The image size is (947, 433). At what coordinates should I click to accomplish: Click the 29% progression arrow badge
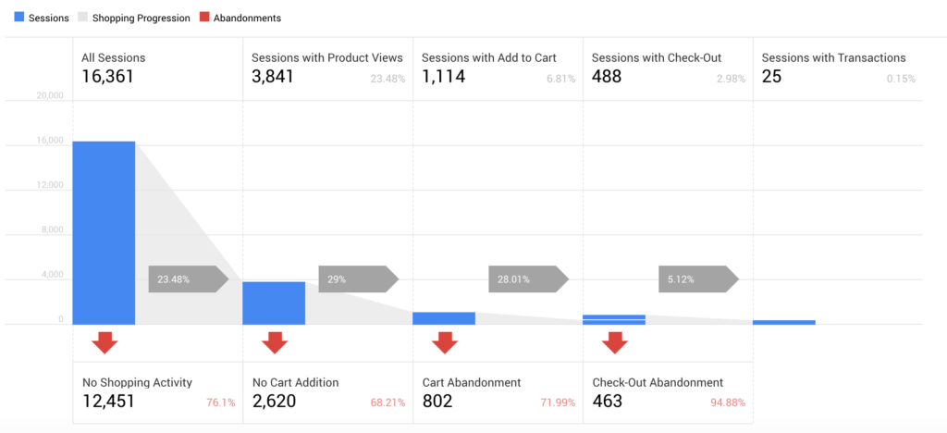(359, 279)
